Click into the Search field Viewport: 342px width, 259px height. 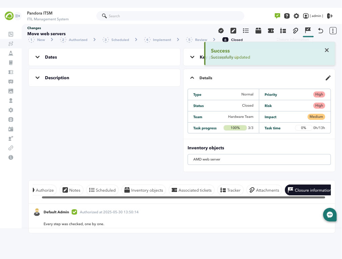coord(170,16)
